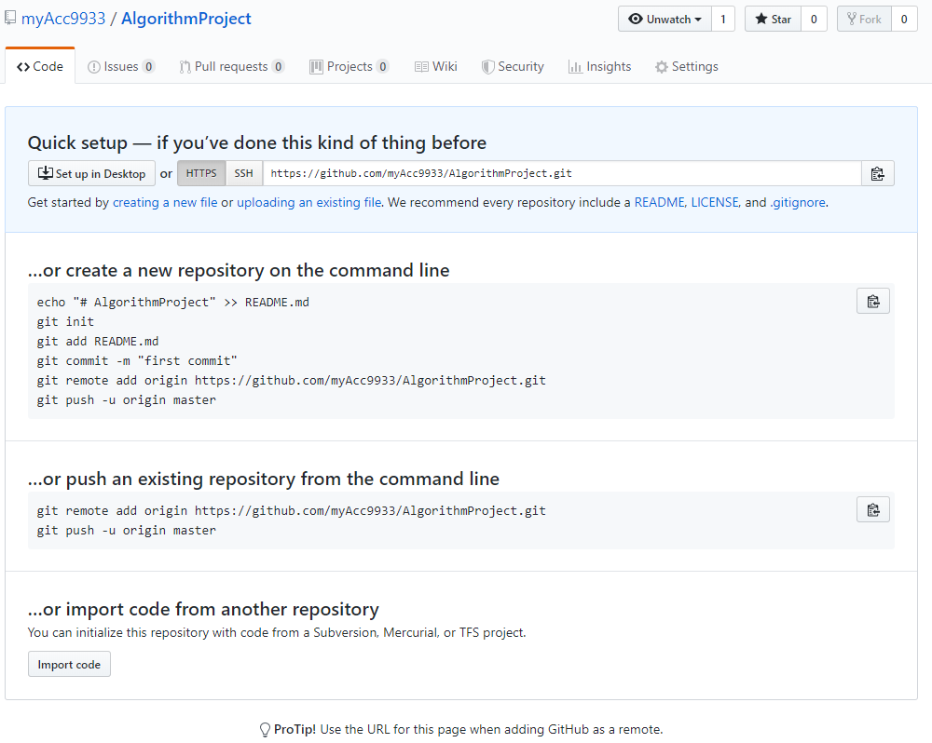Select the HTTPS protocol toggle

[201, 173]
